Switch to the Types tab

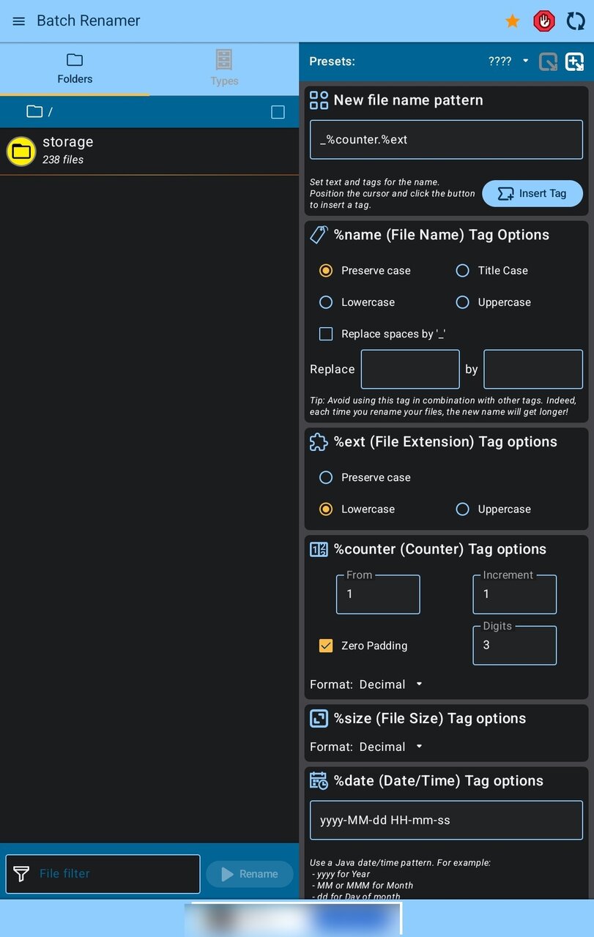(224, 69)
